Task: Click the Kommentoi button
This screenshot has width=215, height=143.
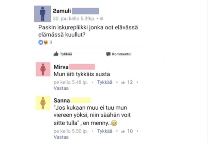Action: tap(119, 54)
